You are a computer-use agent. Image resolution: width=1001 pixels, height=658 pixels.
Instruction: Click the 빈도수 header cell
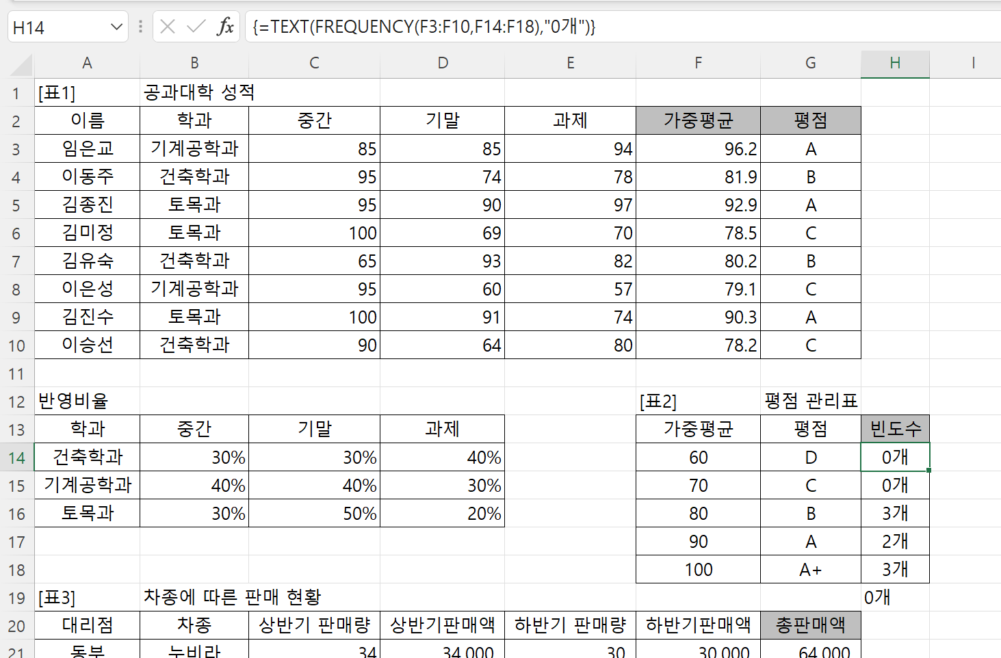coord(895,429)
